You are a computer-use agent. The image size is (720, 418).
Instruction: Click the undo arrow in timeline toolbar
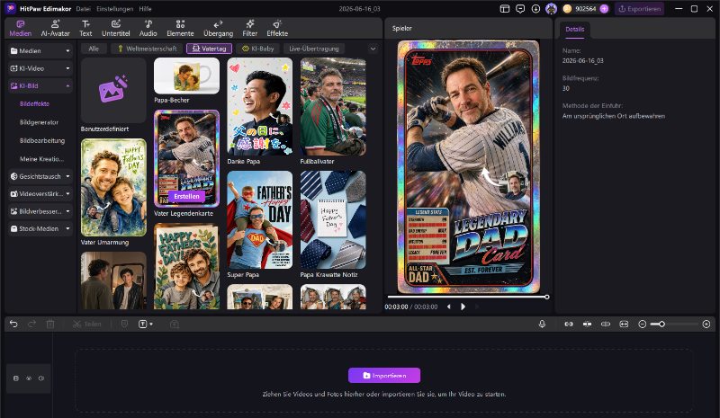[13, 324]
